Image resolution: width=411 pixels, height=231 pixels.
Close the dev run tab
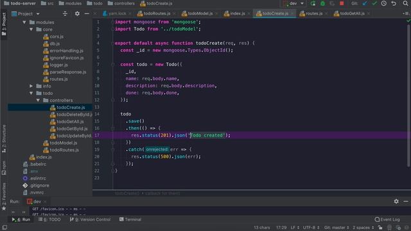click(x=45, y=201)
